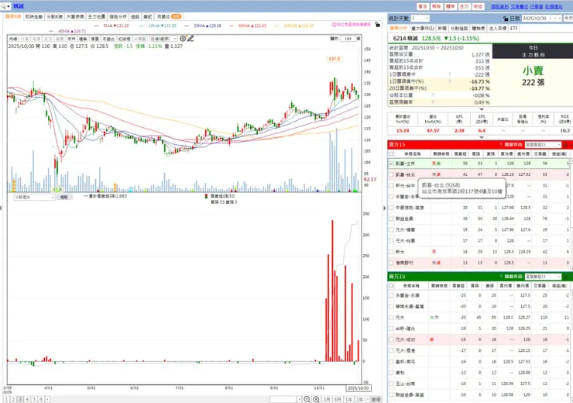
Task: Select the 3月 range button
Action: (x=327, y=399)
